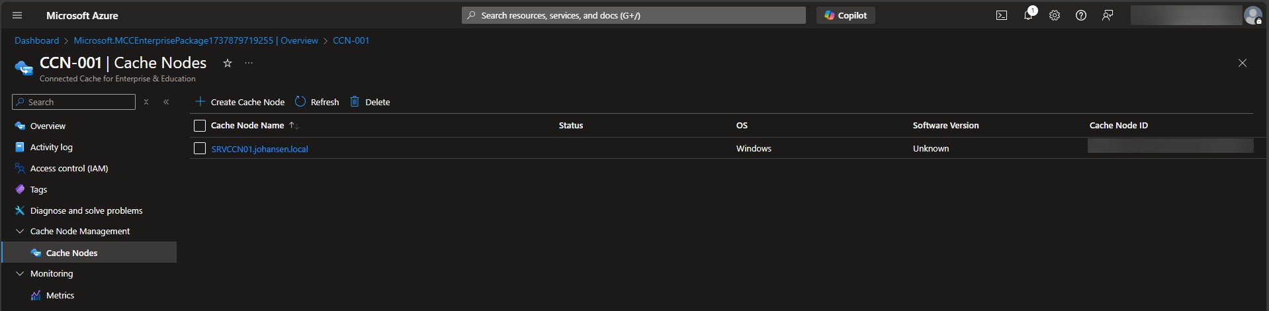This screenshot has width=1269, height=311.
Task: Favorite this resource with the star icon
Action: [228, 63]
